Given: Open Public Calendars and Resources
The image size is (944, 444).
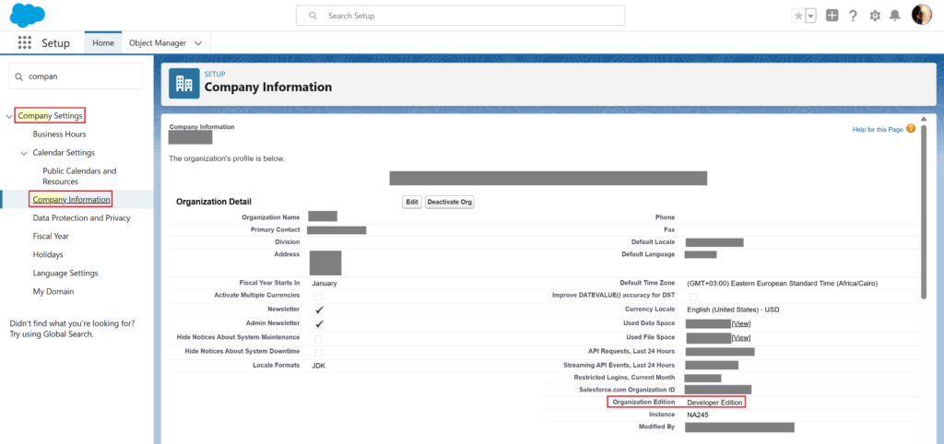Looking at the screenshot, I should 79,176.
